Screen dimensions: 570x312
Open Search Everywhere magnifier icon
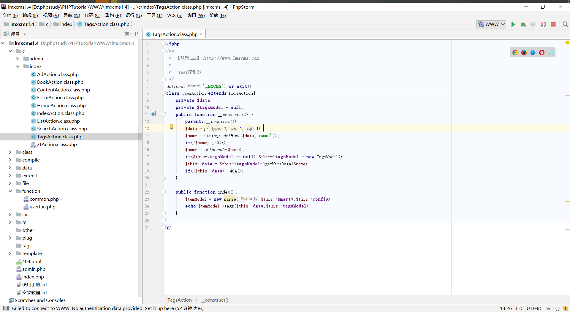tap(565, 24)
